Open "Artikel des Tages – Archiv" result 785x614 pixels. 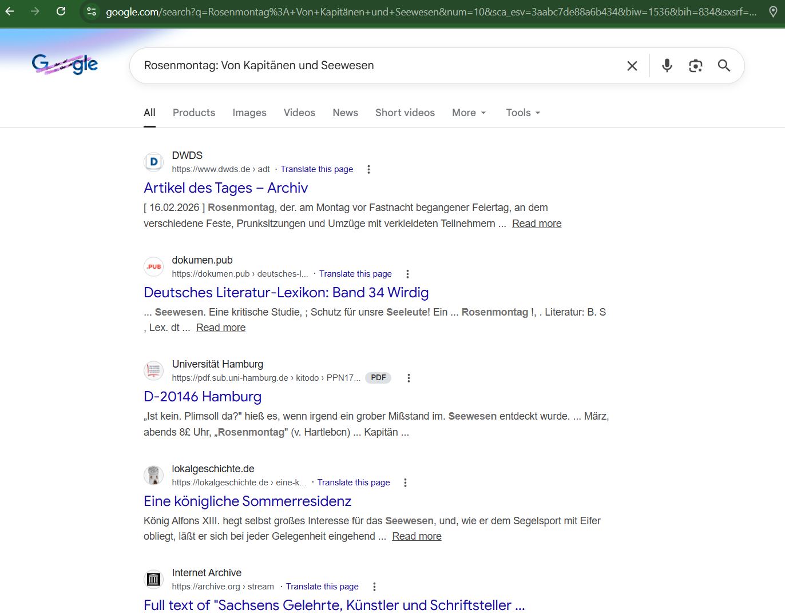[x=225, y=188]
